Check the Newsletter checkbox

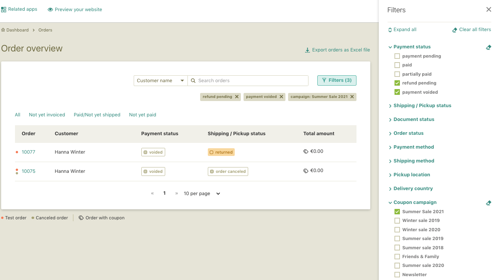[397, 275]
